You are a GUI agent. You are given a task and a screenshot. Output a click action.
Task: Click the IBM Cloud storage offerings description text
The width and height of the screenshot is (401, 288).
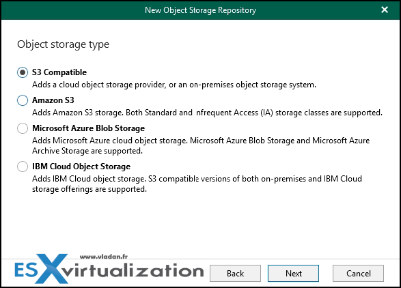197,184
